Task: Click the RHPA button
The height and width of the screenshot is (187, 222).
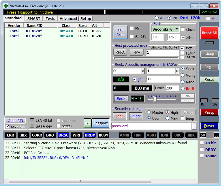Action: point(120,53)
